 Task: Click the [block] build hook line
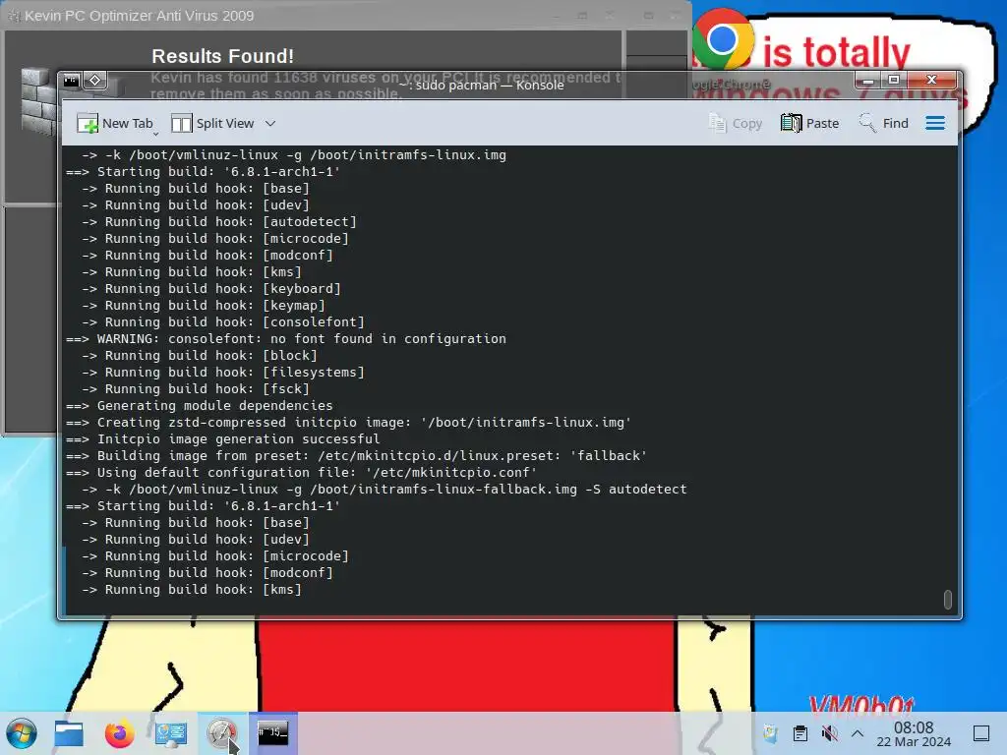(199, 355)
